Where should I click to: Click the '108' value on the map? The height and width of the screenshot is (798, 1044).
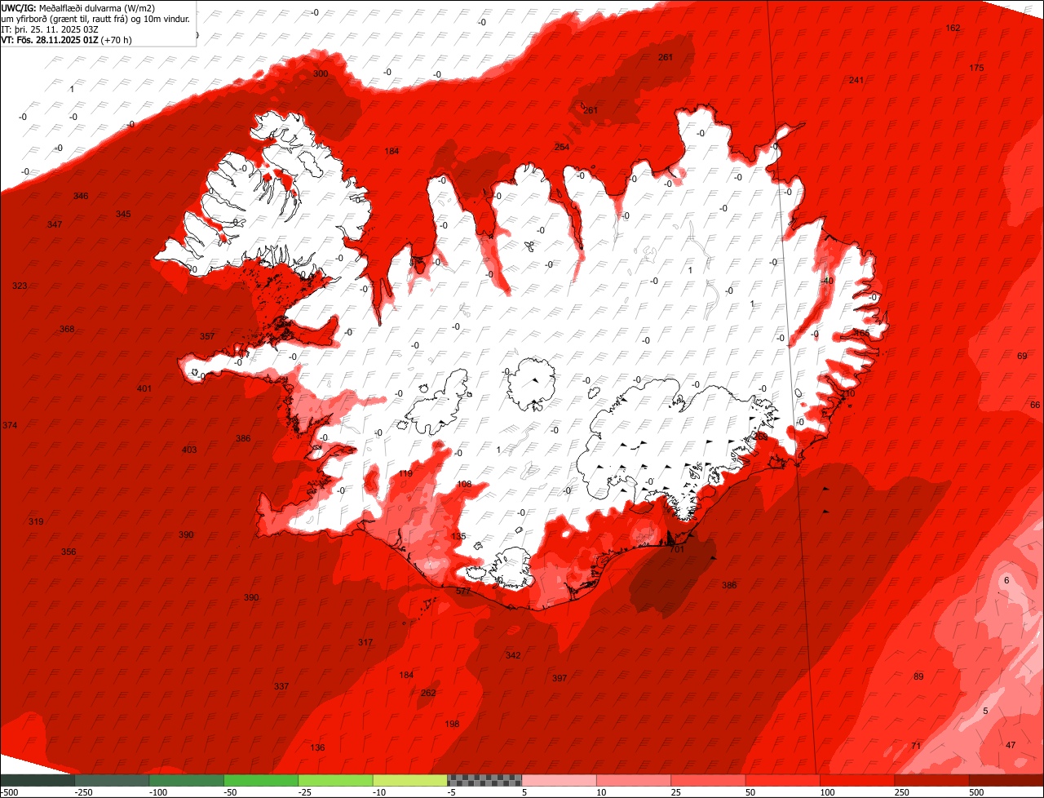pos(464,484)
